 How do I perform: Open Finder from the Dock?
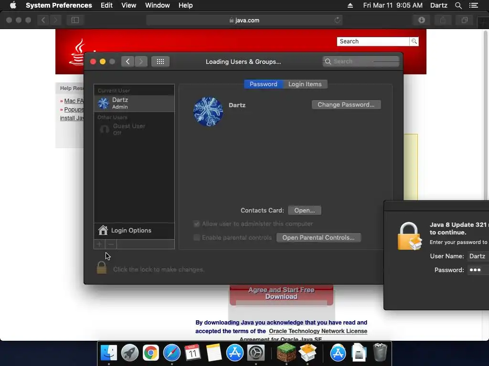click(x=109, y=353)
